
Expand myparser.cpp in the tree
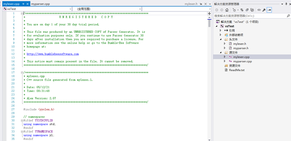225,61
